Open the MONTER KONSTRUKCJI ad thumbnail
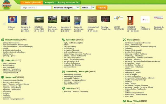The height and width of the screenshot is (104, 166). (119, 18)
